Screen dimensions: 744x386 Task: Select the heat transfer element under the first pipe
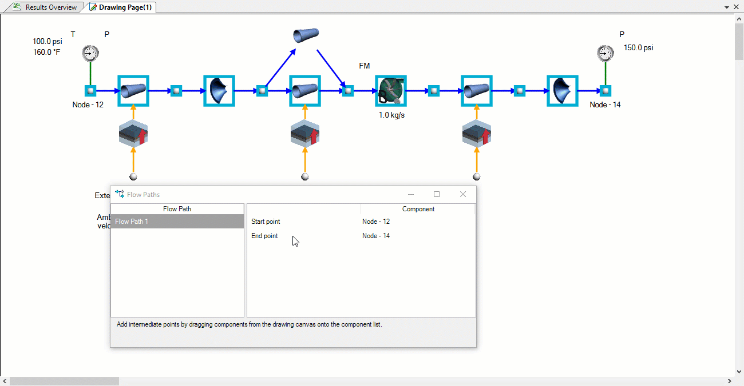tap(133, 135)
